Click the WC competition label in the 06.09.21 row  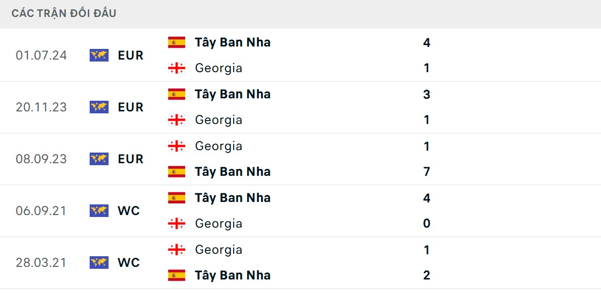point(128,211)
